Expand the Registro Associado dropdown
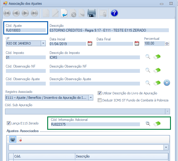This screenshot has width=178, height=161. coord(91,98)
